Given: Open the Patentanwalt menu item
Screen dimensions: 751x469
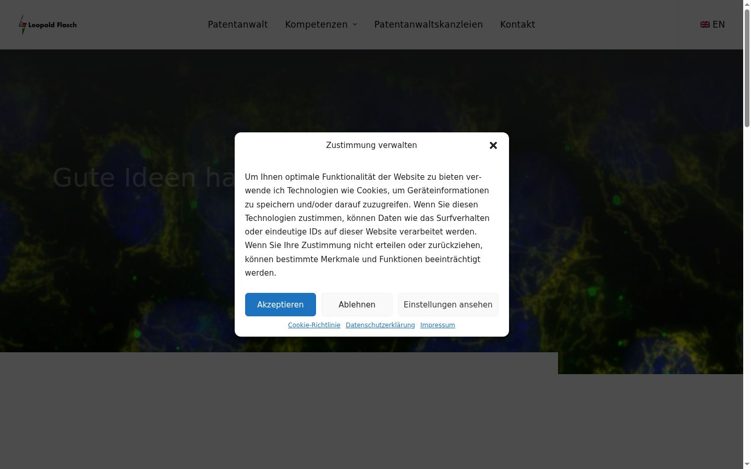Looking at the screenshot, I should pyautogui.click(x=238, y=24).
